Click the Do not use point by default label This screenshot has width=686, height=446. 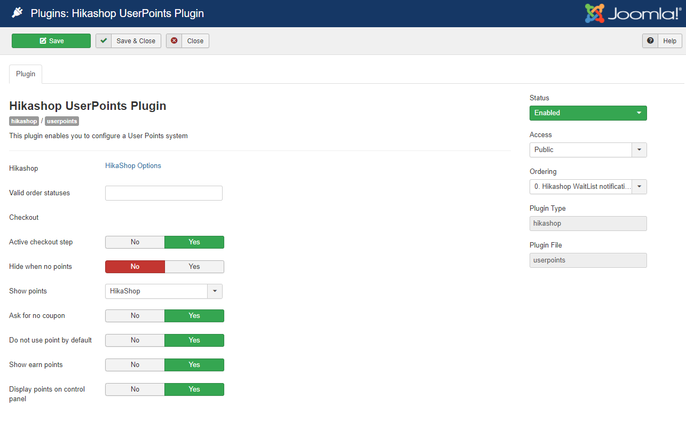(x=51, y=340)
